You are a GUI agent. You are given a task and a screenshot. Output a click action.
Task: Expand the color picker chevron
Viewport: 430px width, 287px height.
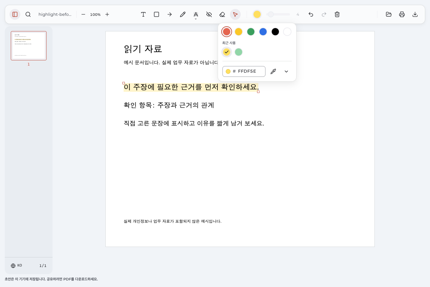[x=286, y=71]
